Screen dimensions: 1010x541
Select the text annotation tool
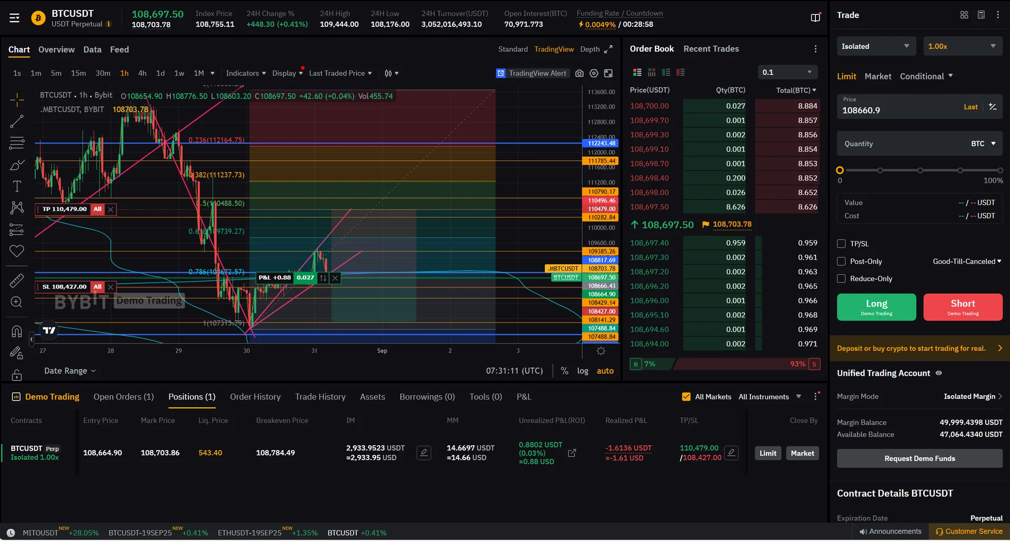click(17, 186)
